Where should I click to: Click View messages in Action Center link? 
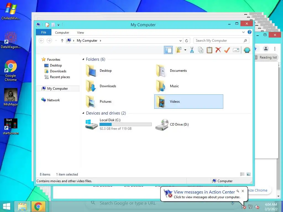point(204,192)
